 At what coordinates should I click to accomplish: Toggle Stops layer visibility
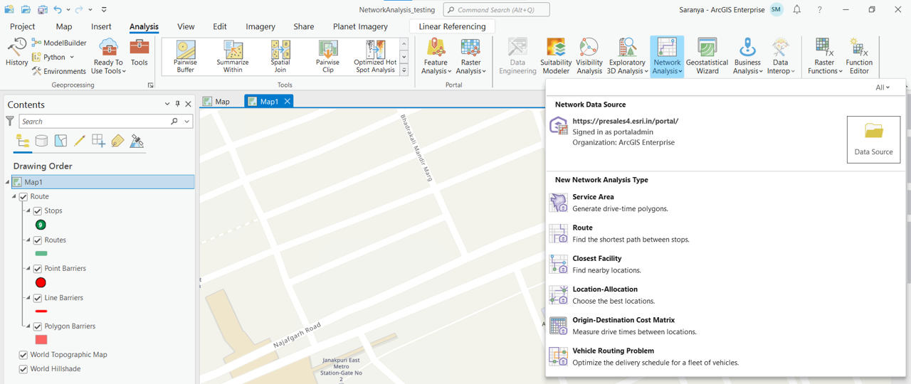point(38,211)
